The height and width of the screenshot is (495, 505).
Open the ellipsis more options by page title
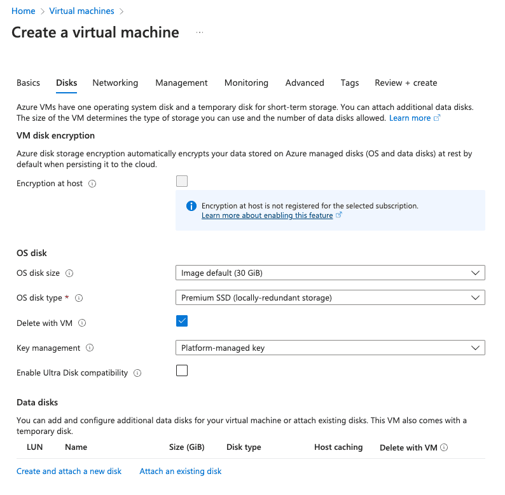tap(200, 32)
